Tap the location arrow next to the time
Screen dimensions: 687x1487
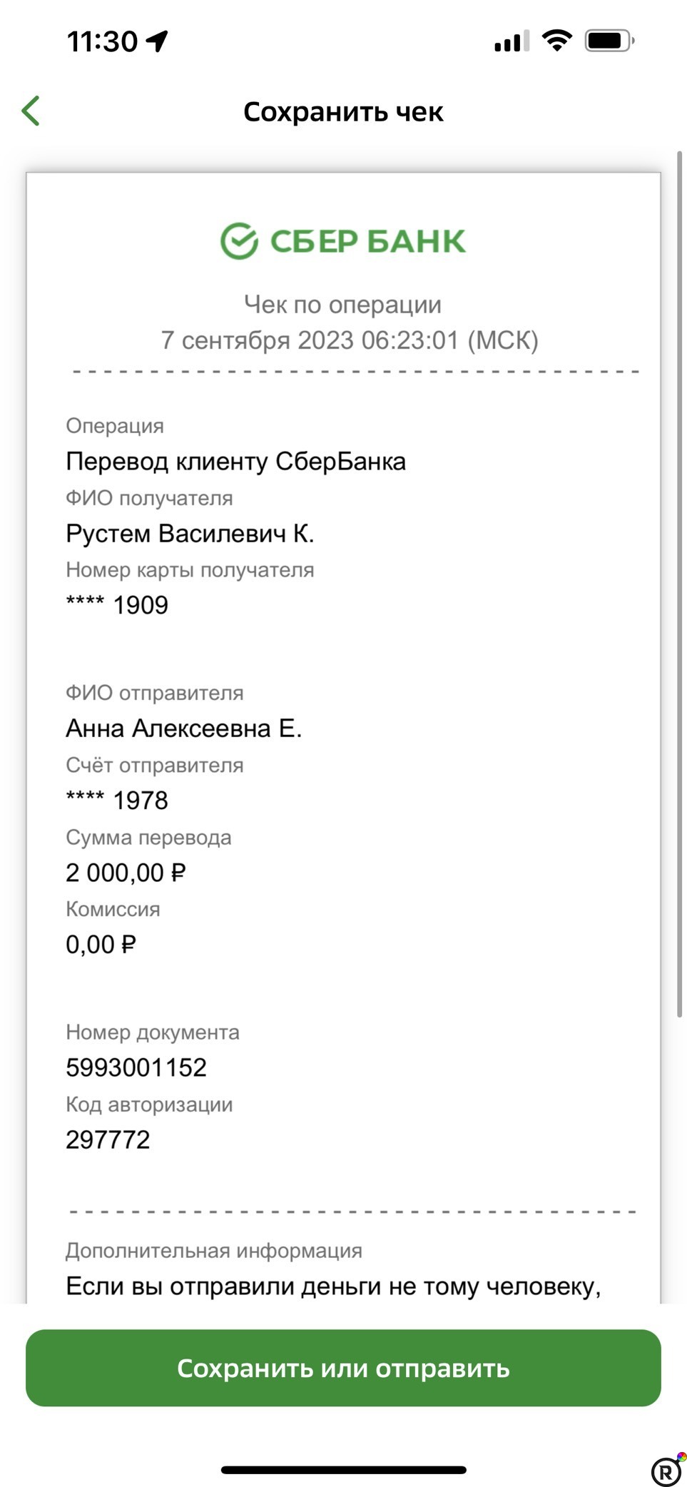tap(156, 41)
